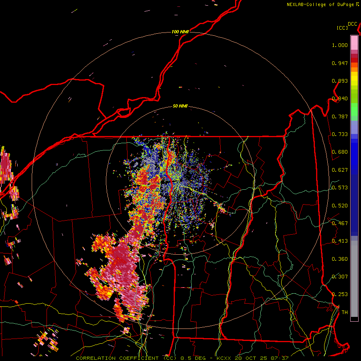The height and width of the screenshot is (361, 361).
Task: Click the 0.733 scale value
Action: coord(340,134)
